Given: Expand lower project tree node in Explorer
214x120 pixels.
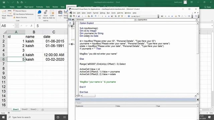Looking at the screenshot, I should click(70, 44).
